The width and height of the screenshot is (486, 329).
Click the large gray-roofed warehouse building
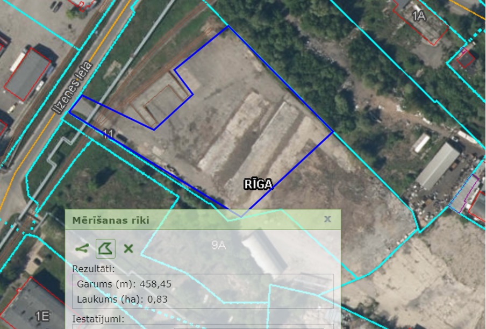[438, 166]
